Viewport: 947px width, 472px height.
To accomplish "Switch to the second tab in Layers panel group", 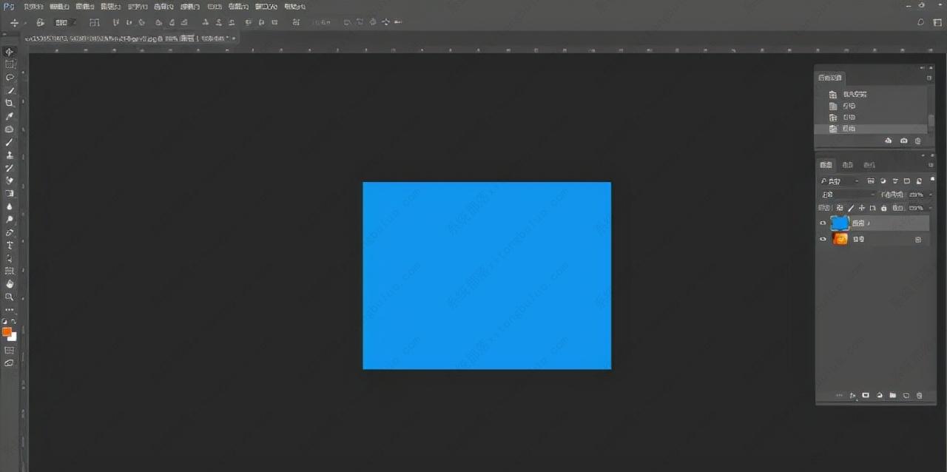I will click(848, 165).
